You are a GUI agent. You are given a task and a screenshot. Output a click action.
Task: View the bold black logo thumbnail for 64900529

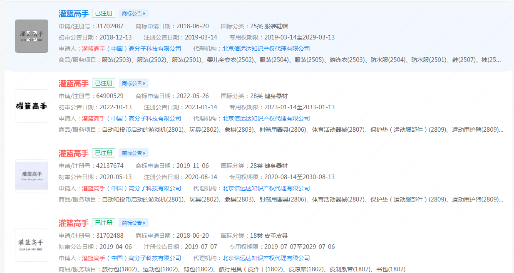pos(32,106)
